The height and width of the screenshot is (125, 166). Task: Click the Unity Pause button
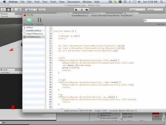pos(82,10)
